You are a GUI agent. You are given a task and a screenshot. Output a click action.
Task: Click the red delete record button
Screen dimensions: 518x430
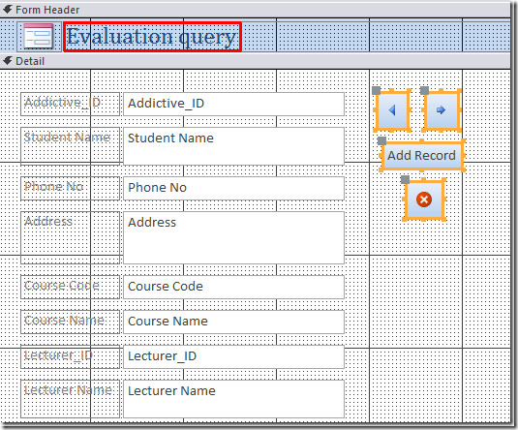(x=424, y=200)
